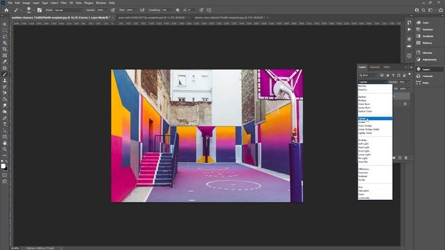The image size is (445, 250).
Task: Select the Brush tool in left toolbar
Action: 5,74
